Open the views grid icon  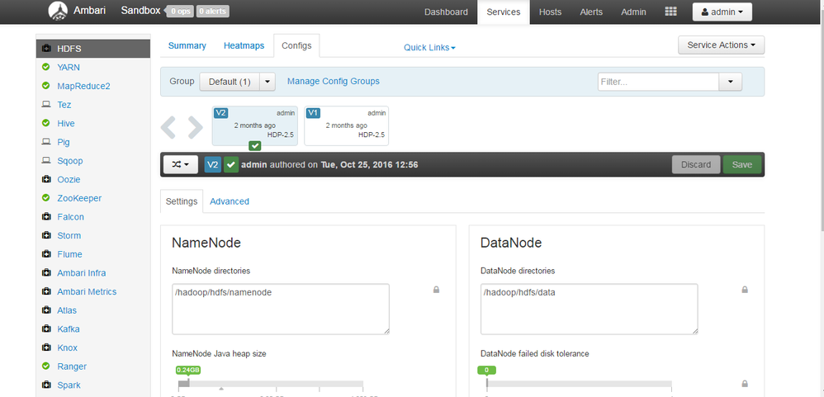click(x=670, y=12)
